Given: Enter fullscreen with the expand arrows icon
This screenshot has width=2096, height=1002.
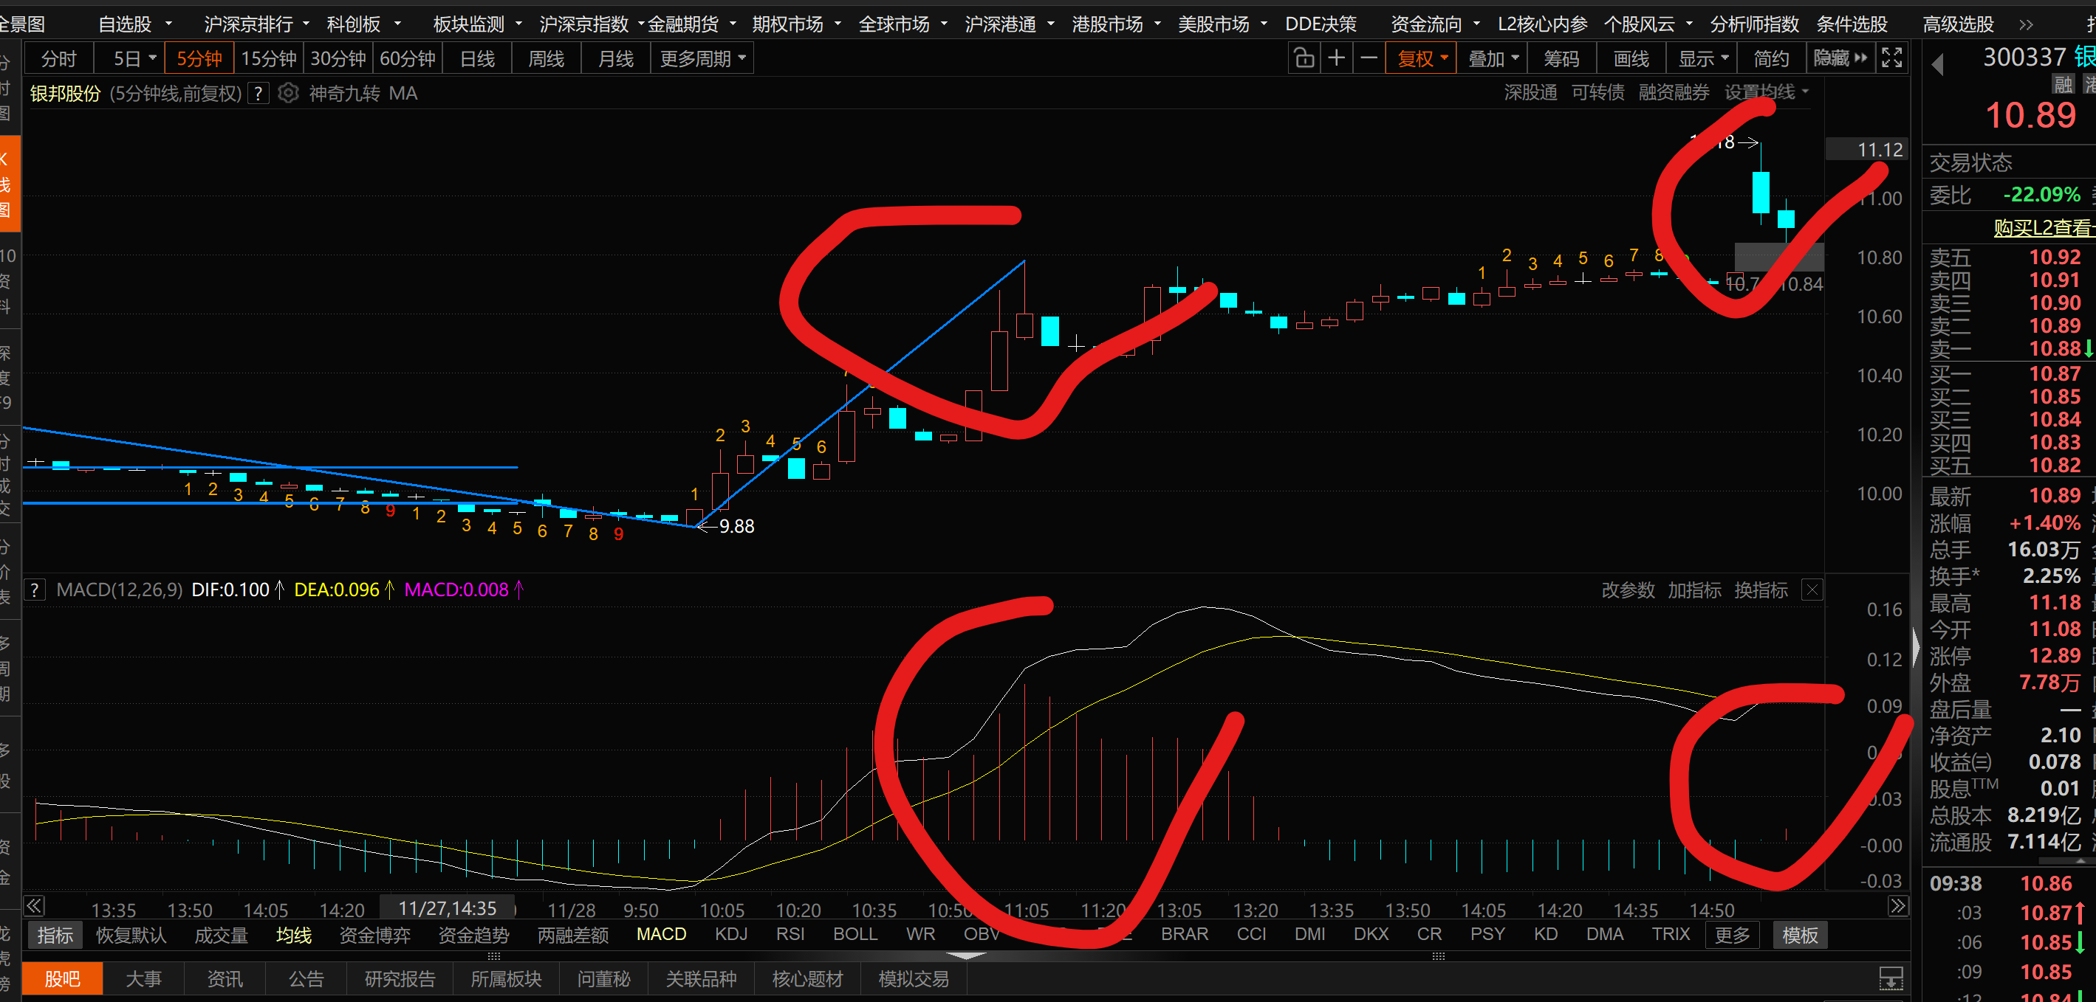Looking at the screenshot, I should tap(1891, 58).
